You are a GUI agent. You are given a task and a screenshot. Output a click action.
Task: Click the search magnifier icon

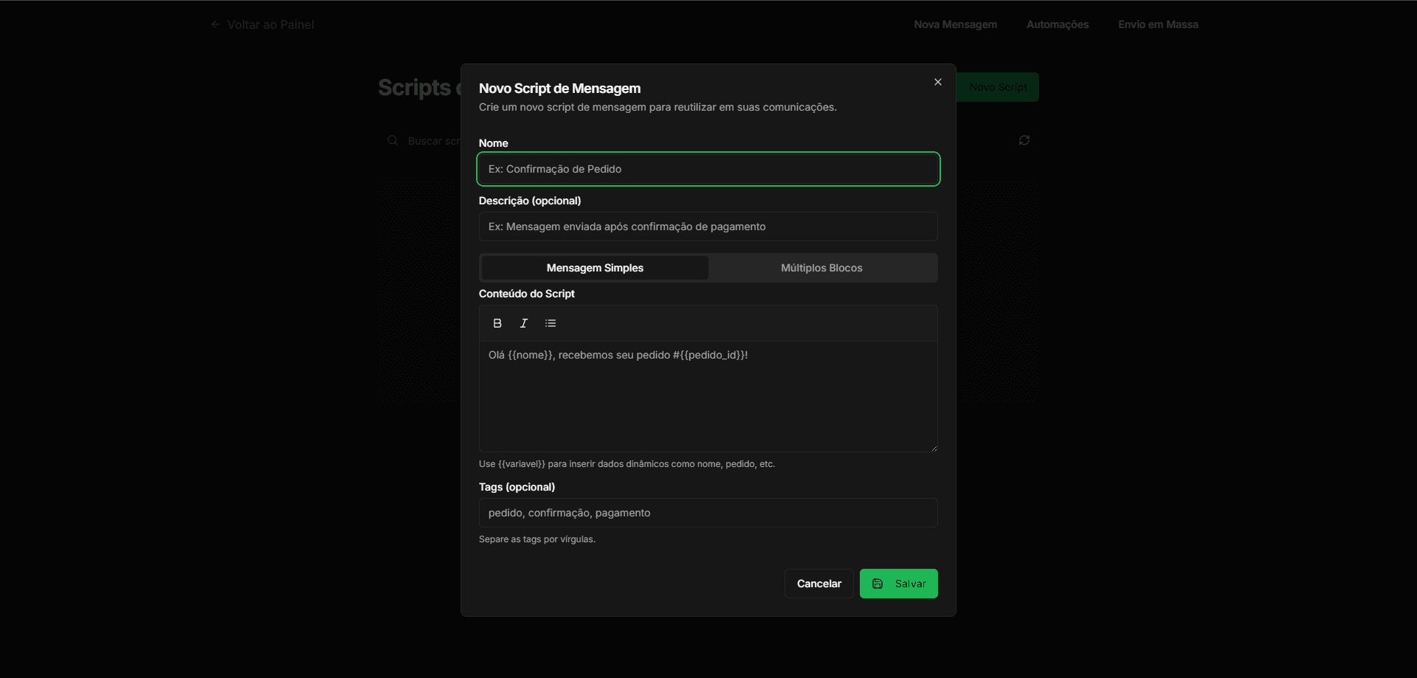coord(392,140)
